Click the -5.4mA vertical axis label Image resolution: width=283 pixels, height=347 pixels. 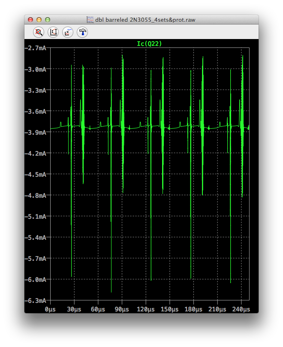pos(36,238)
